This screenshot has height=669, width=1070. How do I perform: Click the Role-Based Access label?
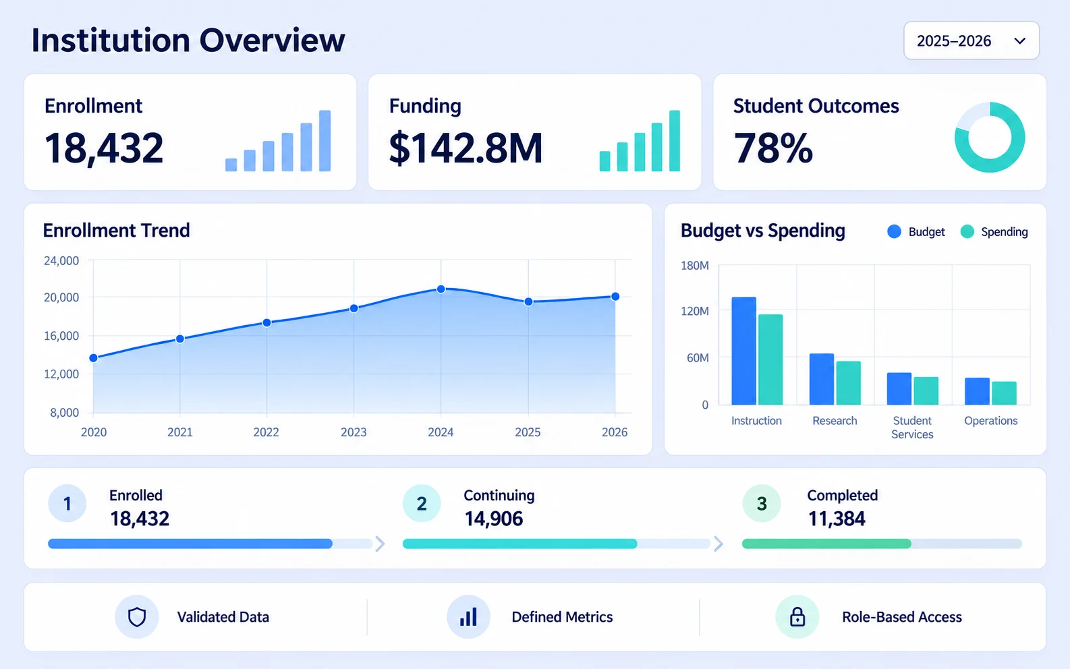click(x=902, y=617)
